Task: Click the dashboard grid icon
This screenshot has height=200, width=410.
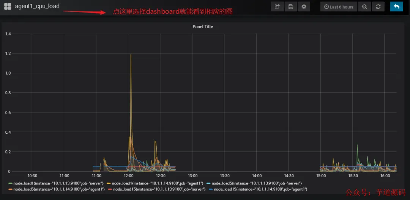Action: coord(8,6)
